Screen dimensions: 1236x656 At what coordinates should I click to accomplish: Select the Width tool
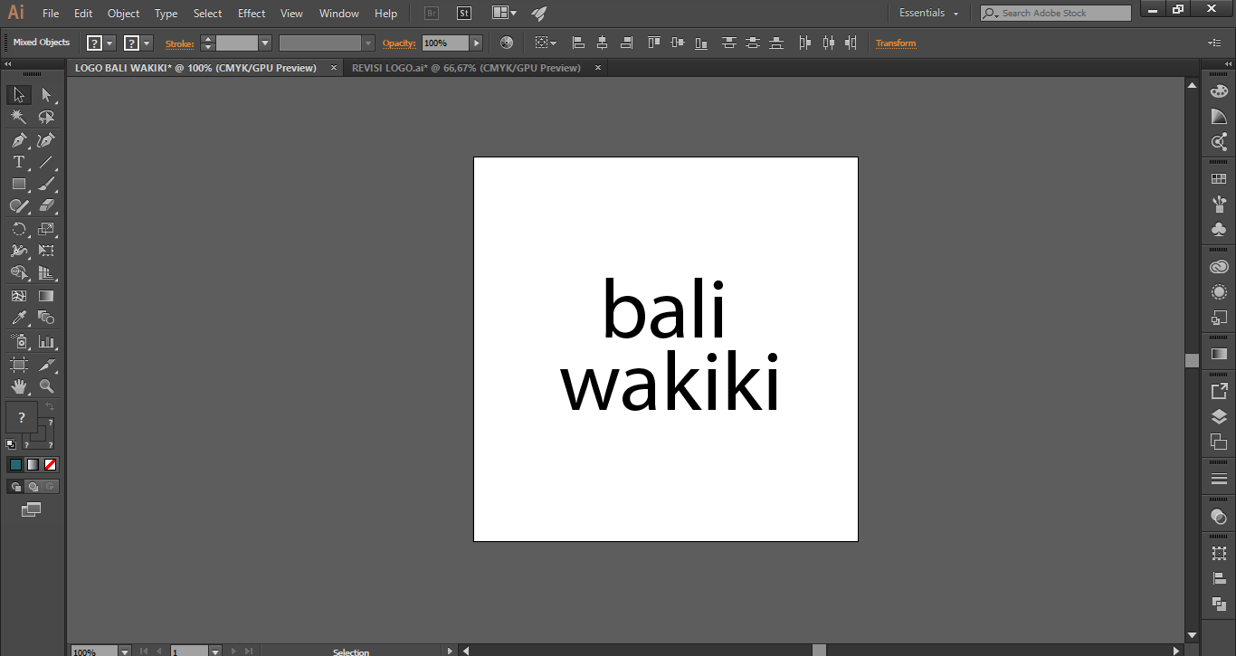point(18,251)
